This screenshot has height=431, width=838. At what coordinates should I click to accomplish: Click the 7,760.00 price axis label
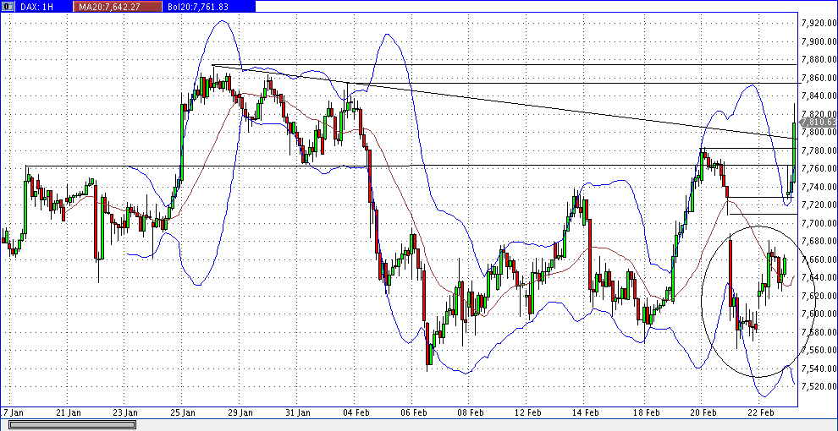[818, 168]
